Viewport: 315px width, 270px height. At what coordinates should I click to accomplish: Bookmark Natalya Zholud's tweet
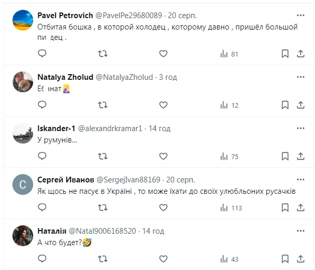[x=285, y=105]
